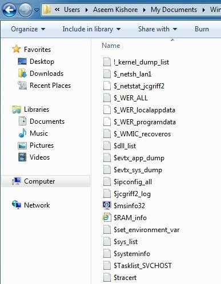Screen dimensions: 221x284
Task: Click the $_WER_localappdata blank file icon
Action: pos(107,109)
